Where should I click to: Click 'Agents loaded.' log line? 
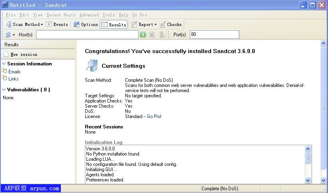(100, 175)
